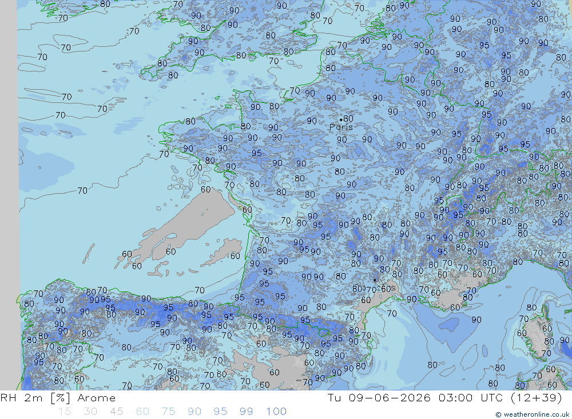Select the 95 legend value
Image resolution: width=572 pixels, height=419 pixels.
[220, 412]
